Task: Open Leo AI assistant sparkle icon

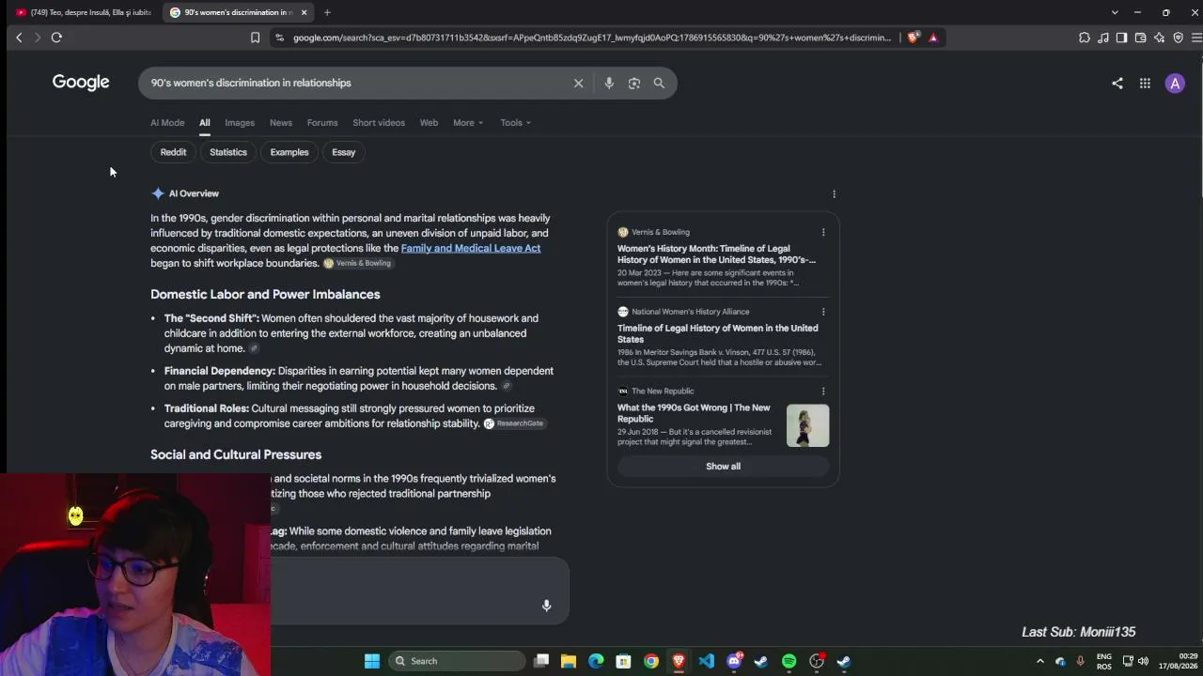Action: [x=1159, y=38]
